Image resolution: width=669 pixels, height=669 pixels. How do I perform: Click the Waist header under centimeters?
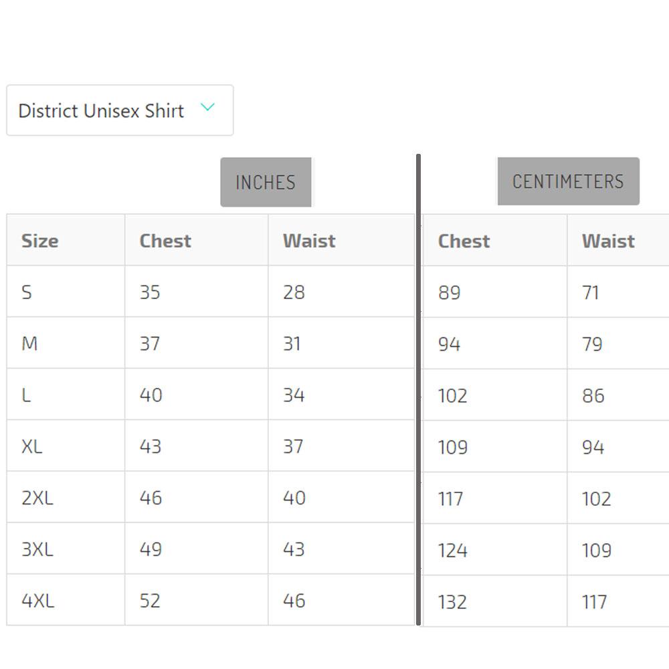pyautogui.click(x=608, y=242)
